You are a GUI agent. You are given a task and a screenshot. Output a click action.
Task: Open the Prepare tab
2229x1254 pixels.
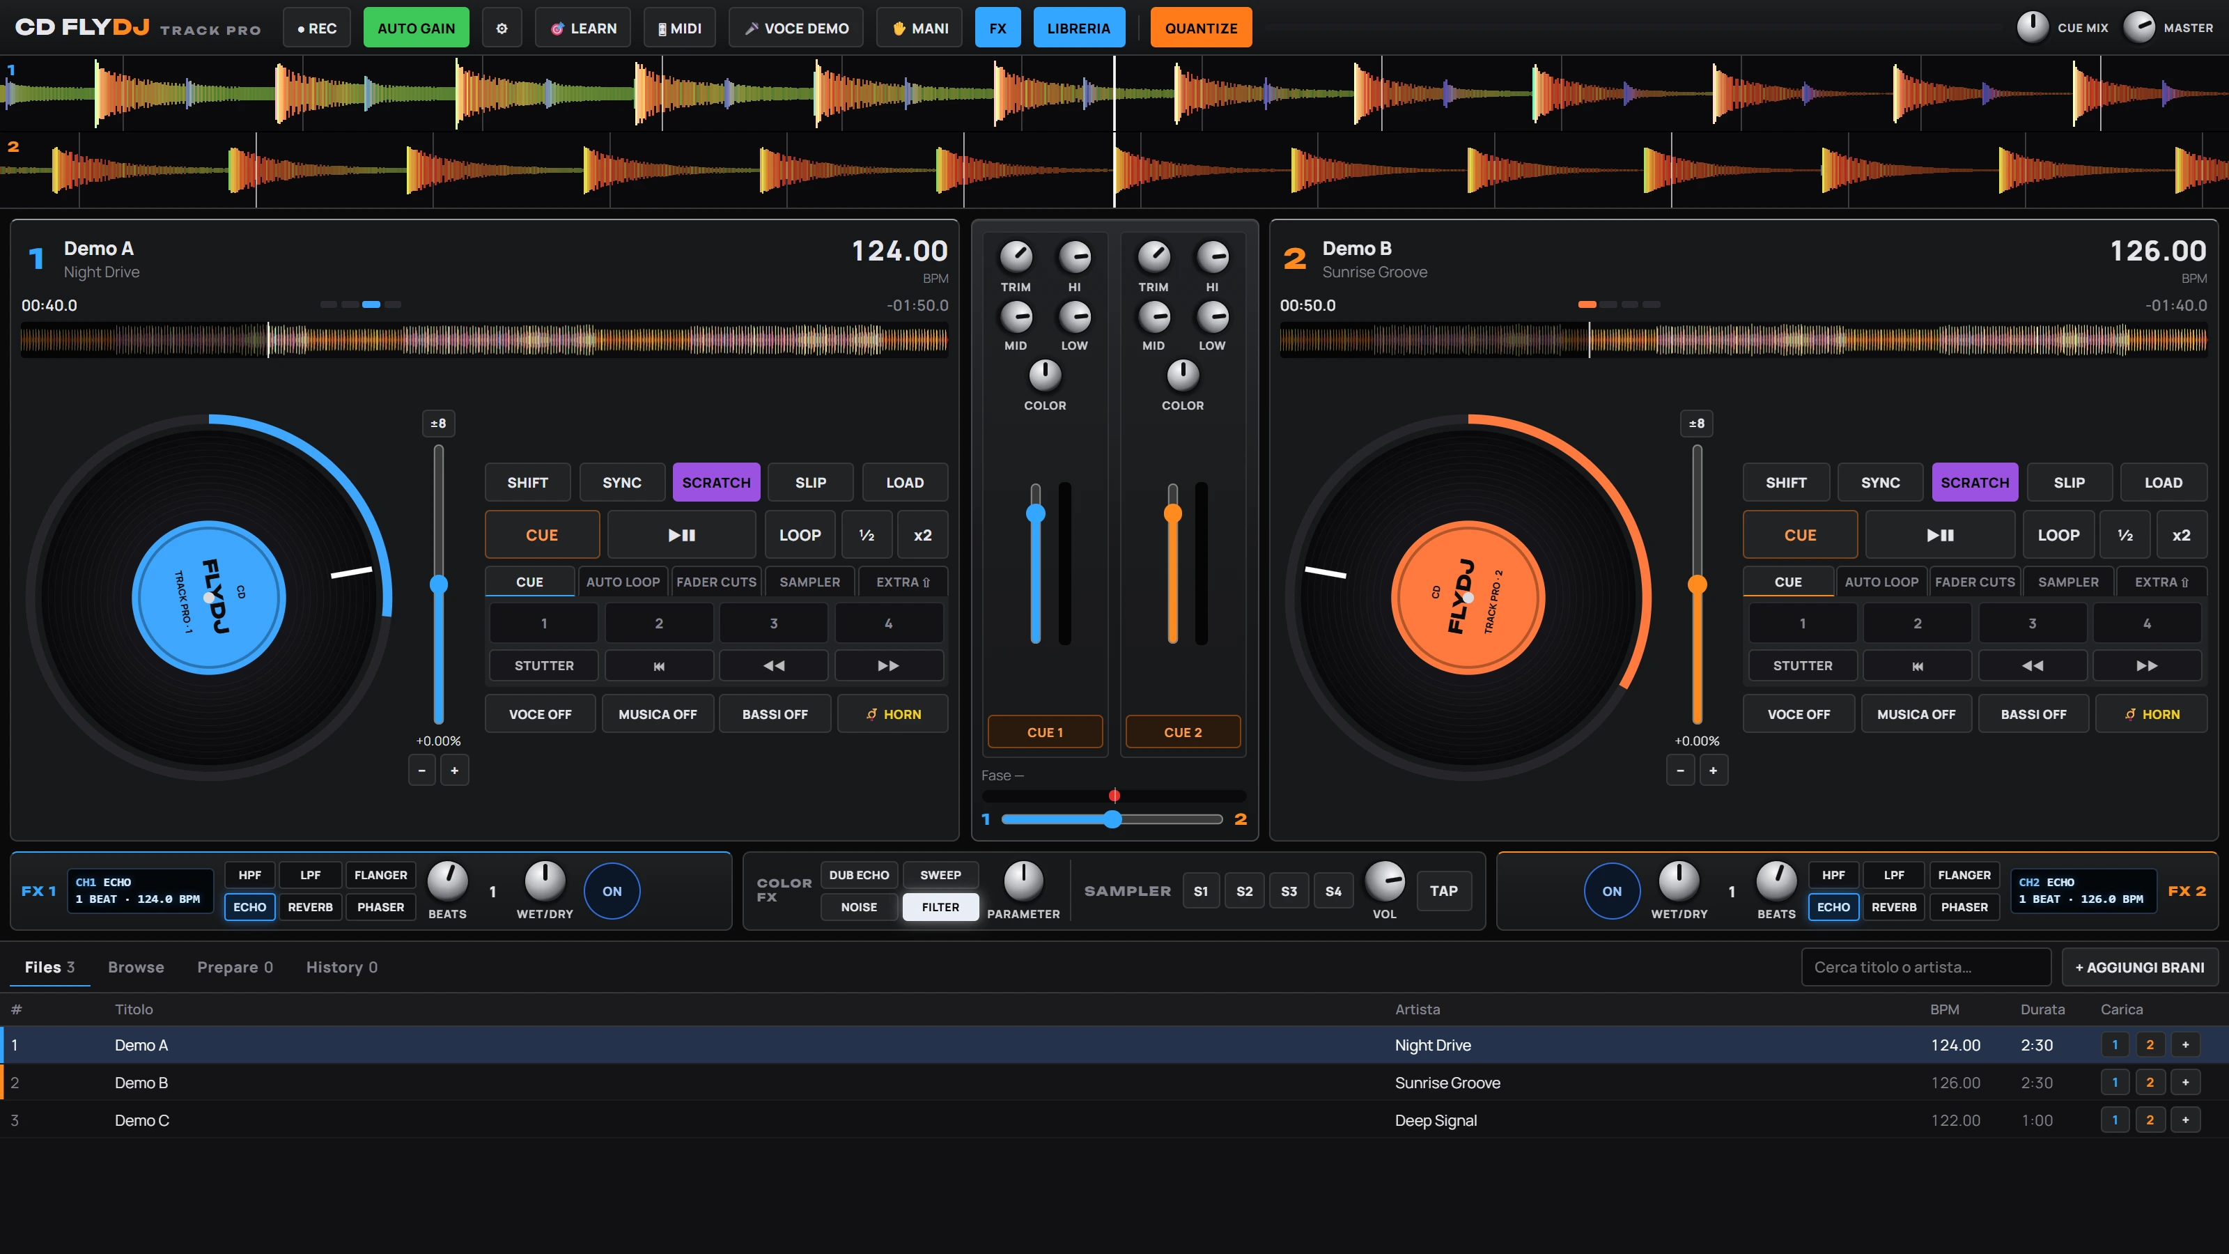[x=235, y=967]
